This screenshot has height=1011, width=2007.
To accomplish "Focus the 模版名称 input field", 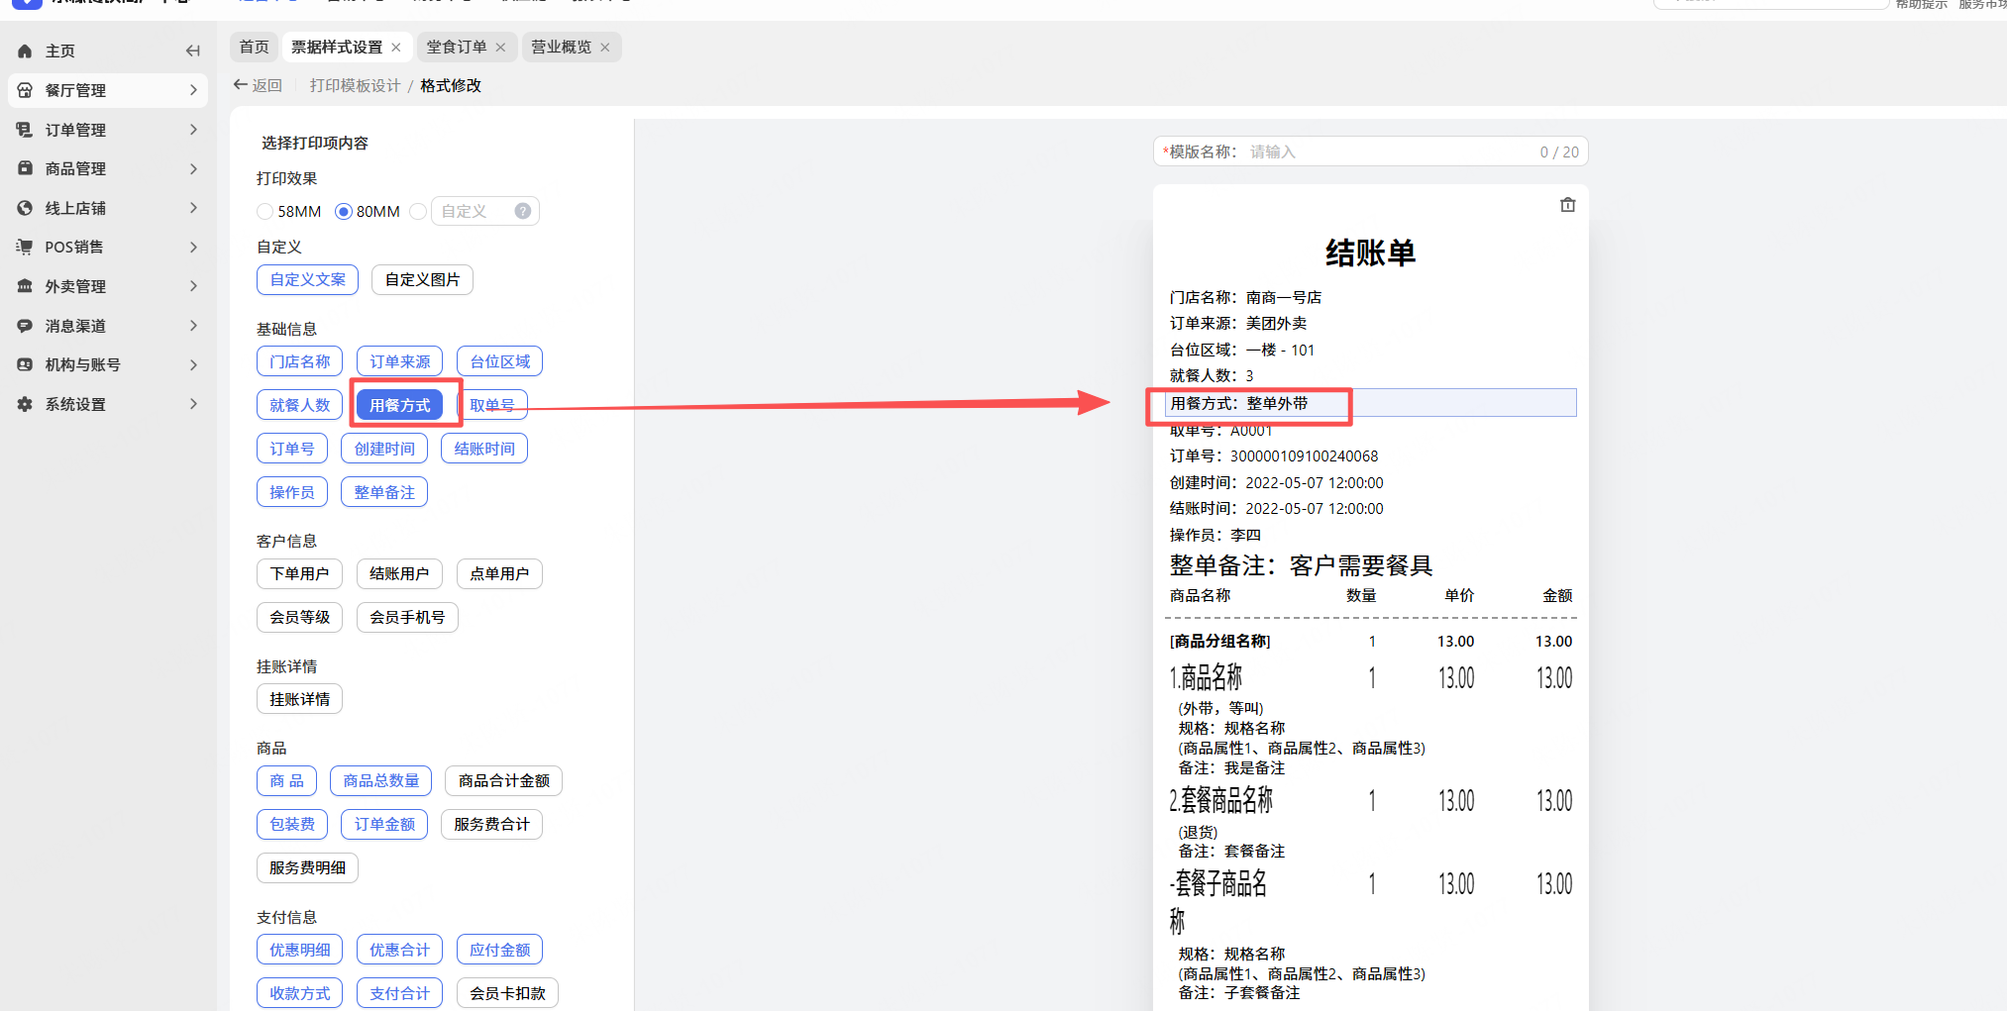I will tap(1370, 152).
